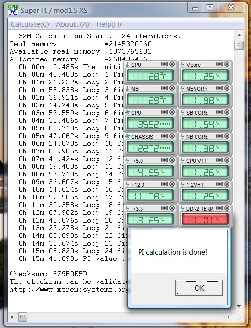Image resolution: width=251 pixels, height=328 pixels.
Task: Click the 'PI calculation is done!' message
Action: pyautogui.click(x=173, y=252)
